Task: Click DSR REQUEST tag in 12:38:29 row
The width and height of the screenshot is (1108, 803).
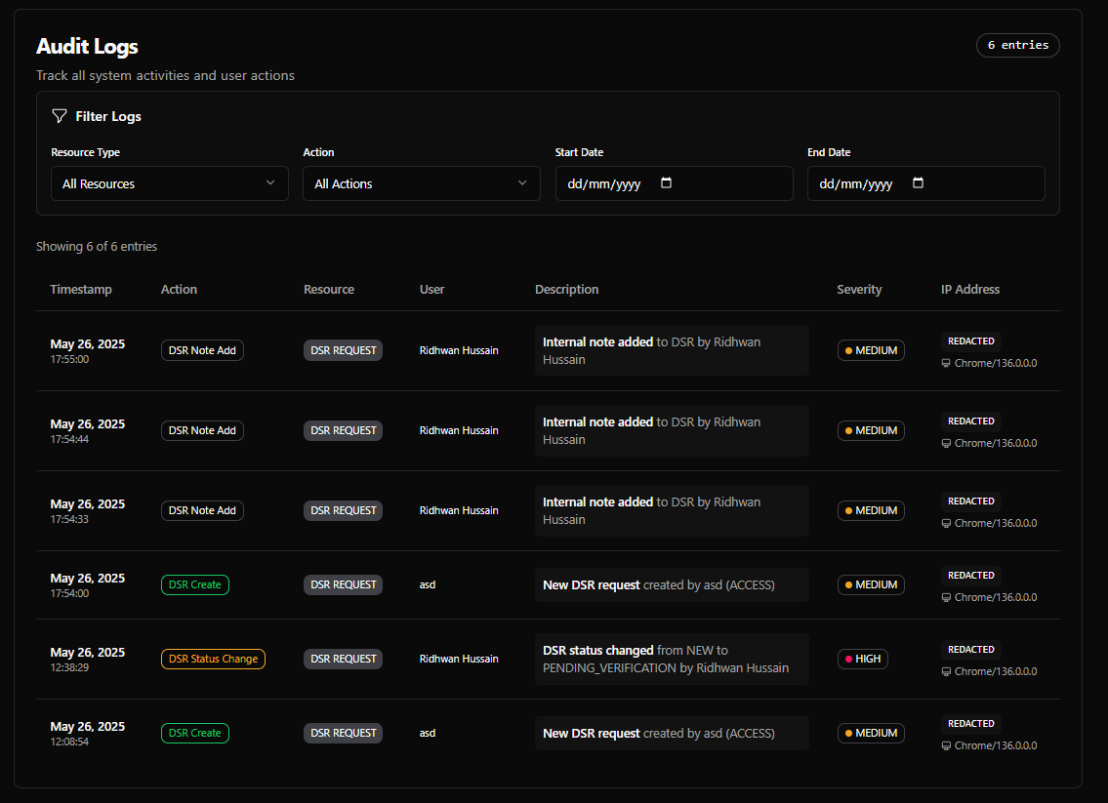Action: click(x=343, y=659)
